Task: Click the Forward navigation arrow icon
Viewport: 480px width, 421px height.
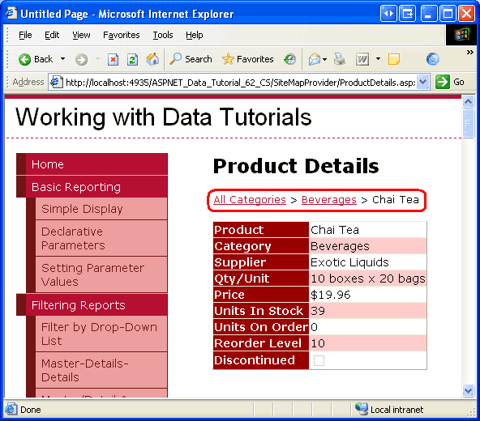Action: (x=81, y=59)
